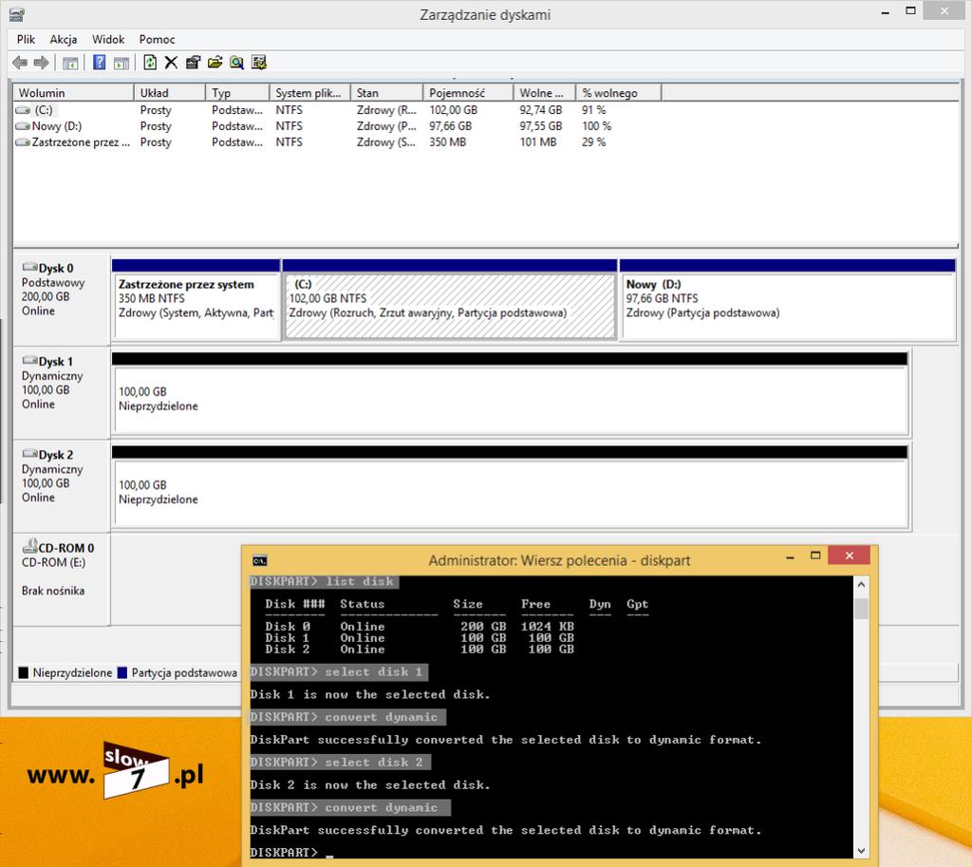Screen dimensions: 972x867
Task: Click the black X delete toolbar icon
Action: (171, 63)
